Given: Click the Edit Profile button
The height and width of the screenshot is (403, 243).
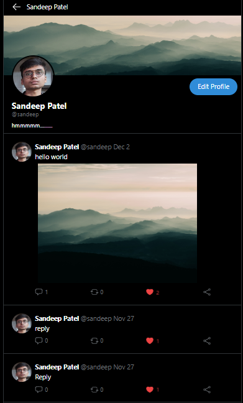Looking at the screenshot, I should (x=213, y=86).
